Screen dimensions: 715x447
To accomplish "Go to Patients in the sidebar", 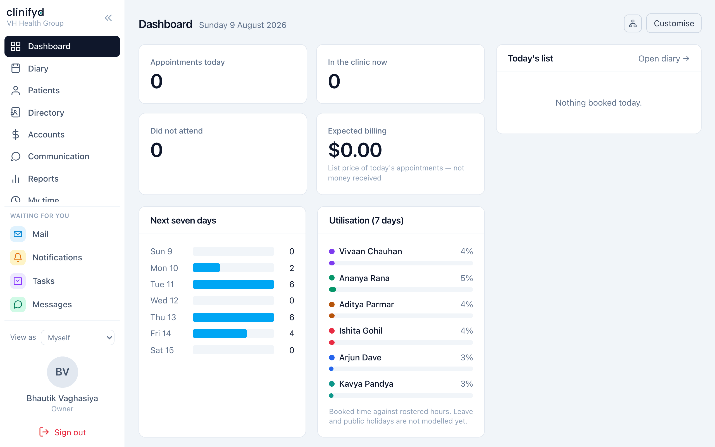I will pyautogui.click(x=62, y=91).
